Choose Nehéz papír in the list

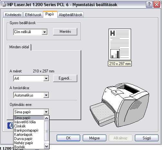click(x=29, y=143)
